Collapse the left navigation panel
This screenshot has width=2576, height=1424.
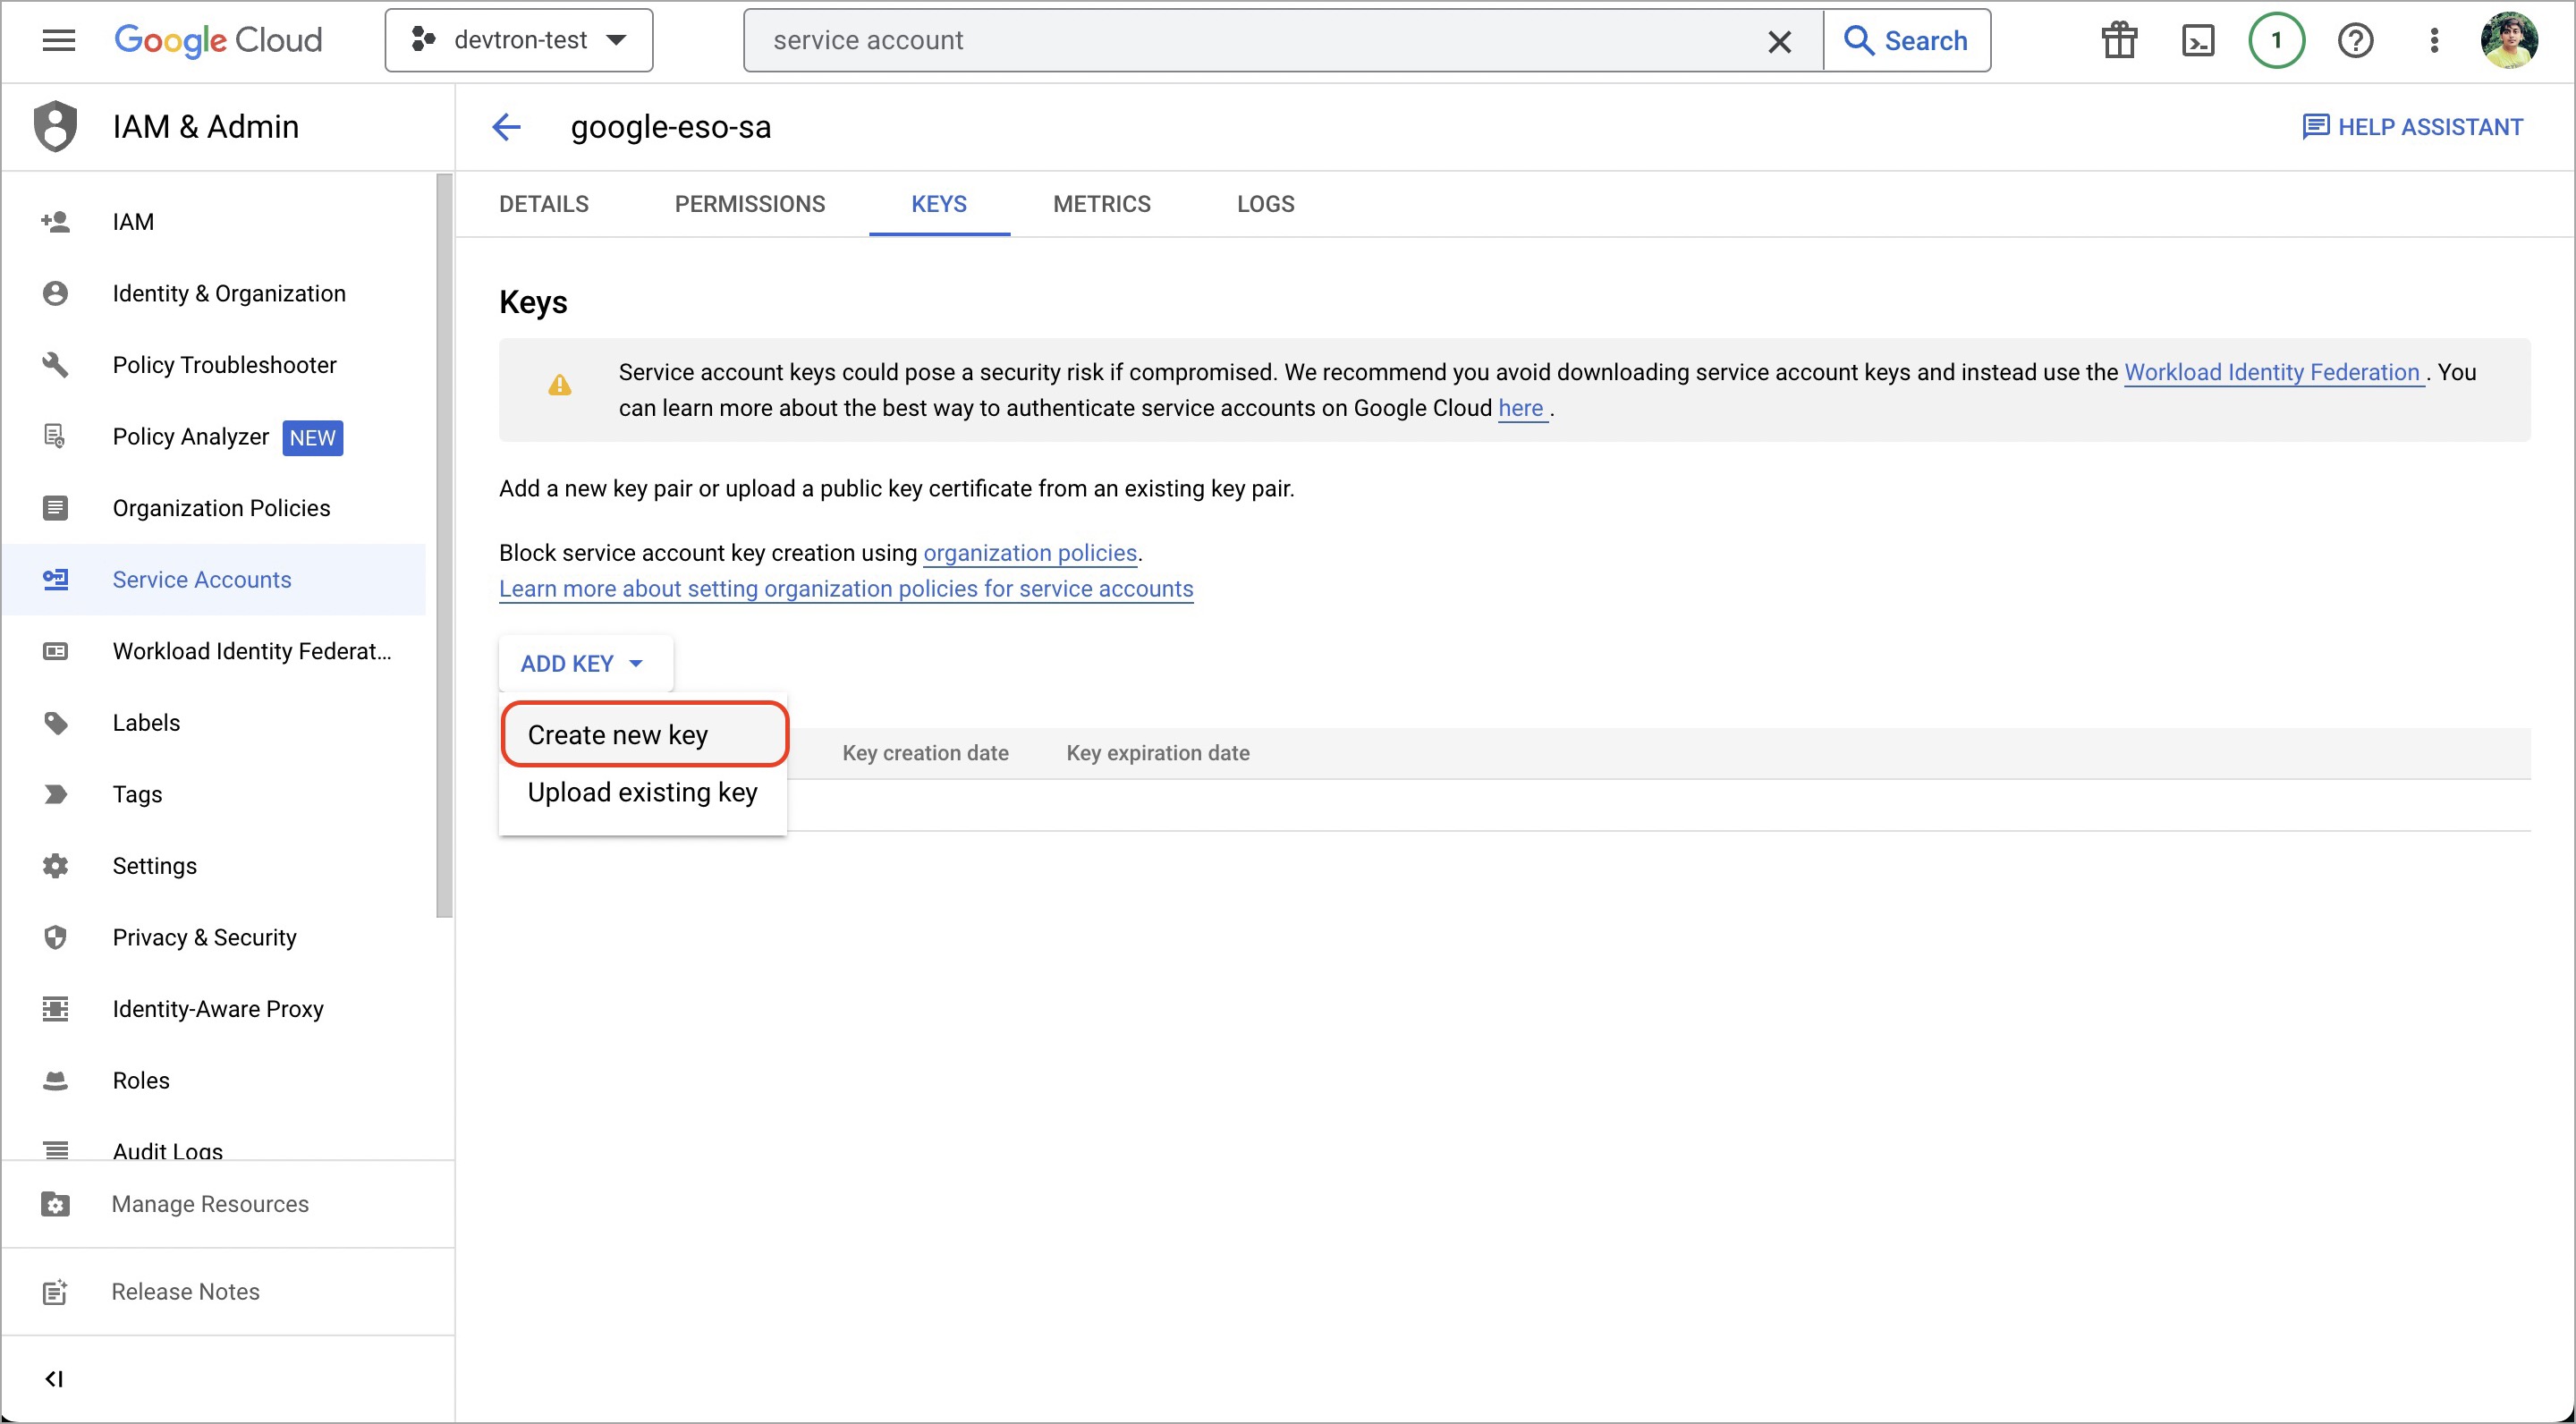tap(54, 1379)
